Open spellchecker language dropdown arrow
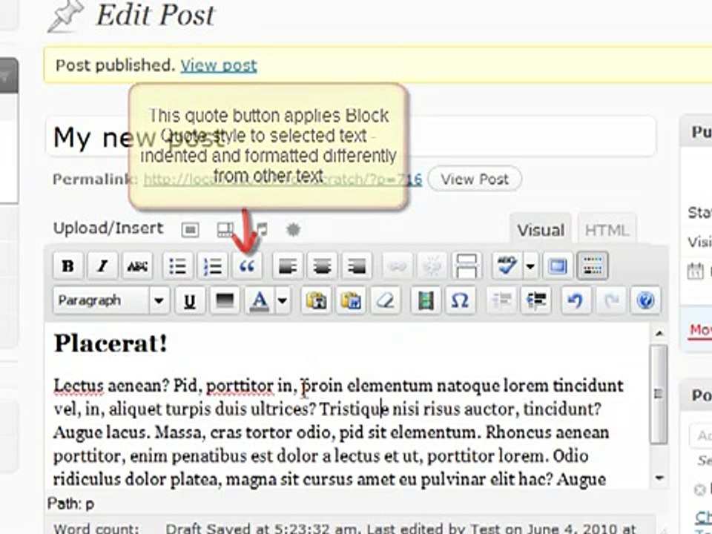This screenshot has width=712, height=534. (530, 266)
